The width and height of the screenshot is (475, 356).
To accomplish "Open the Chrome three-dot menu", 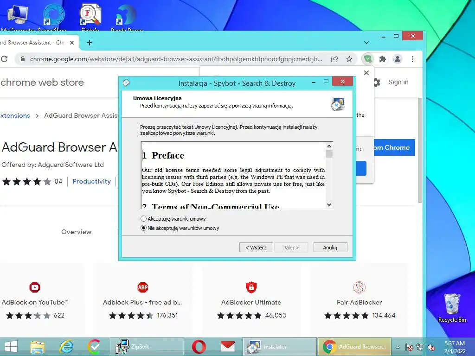I will [x=412, y=59].
